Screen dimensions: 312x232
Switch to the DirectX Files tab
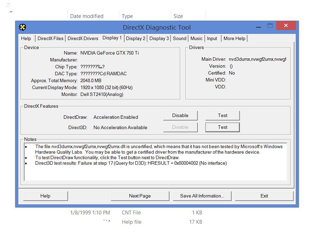click(x=50, y=38)
